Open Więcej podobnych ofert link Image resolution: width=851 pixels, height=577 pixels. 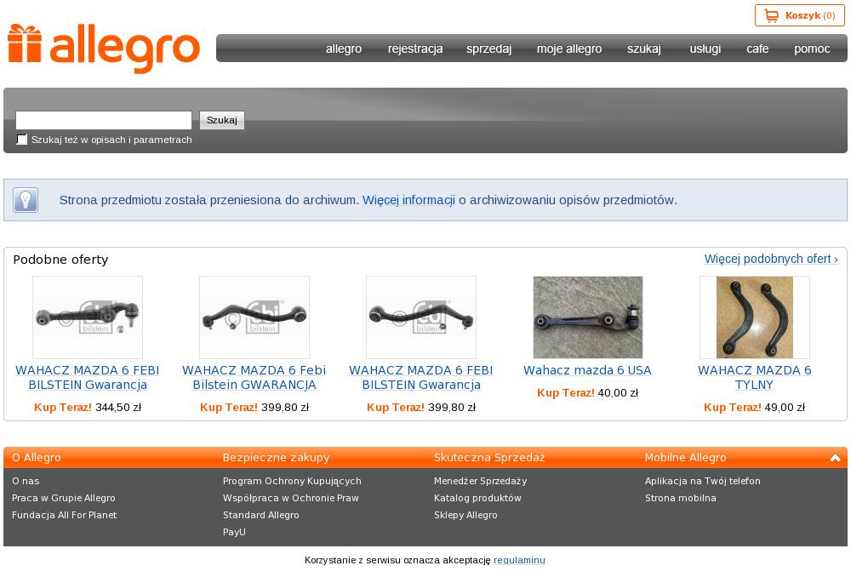tap(771, 259)
